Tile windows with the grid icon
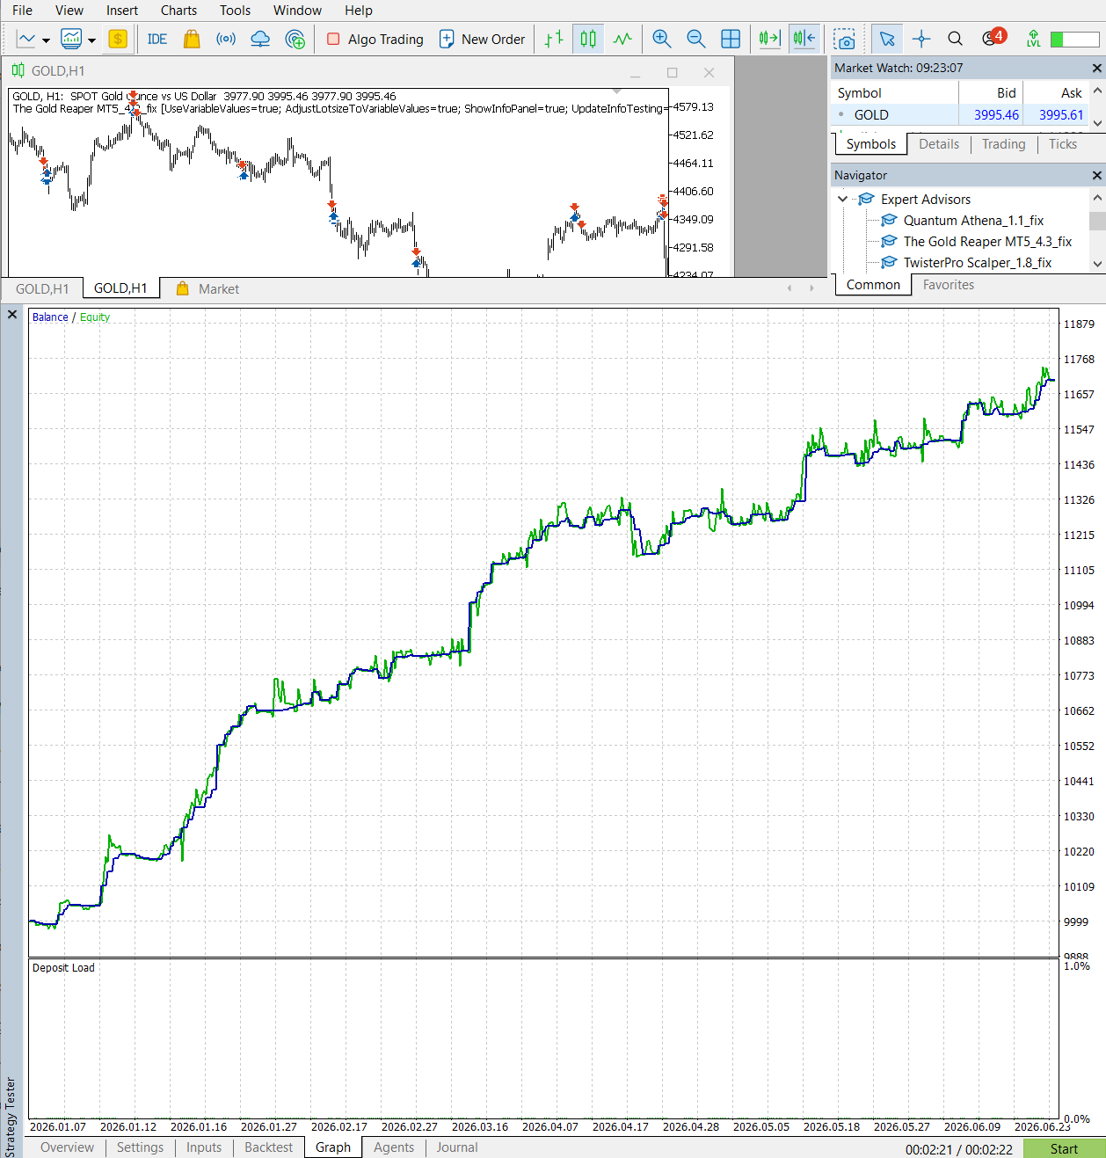Screen dimensions: 1106x1158 coord(731,39)
